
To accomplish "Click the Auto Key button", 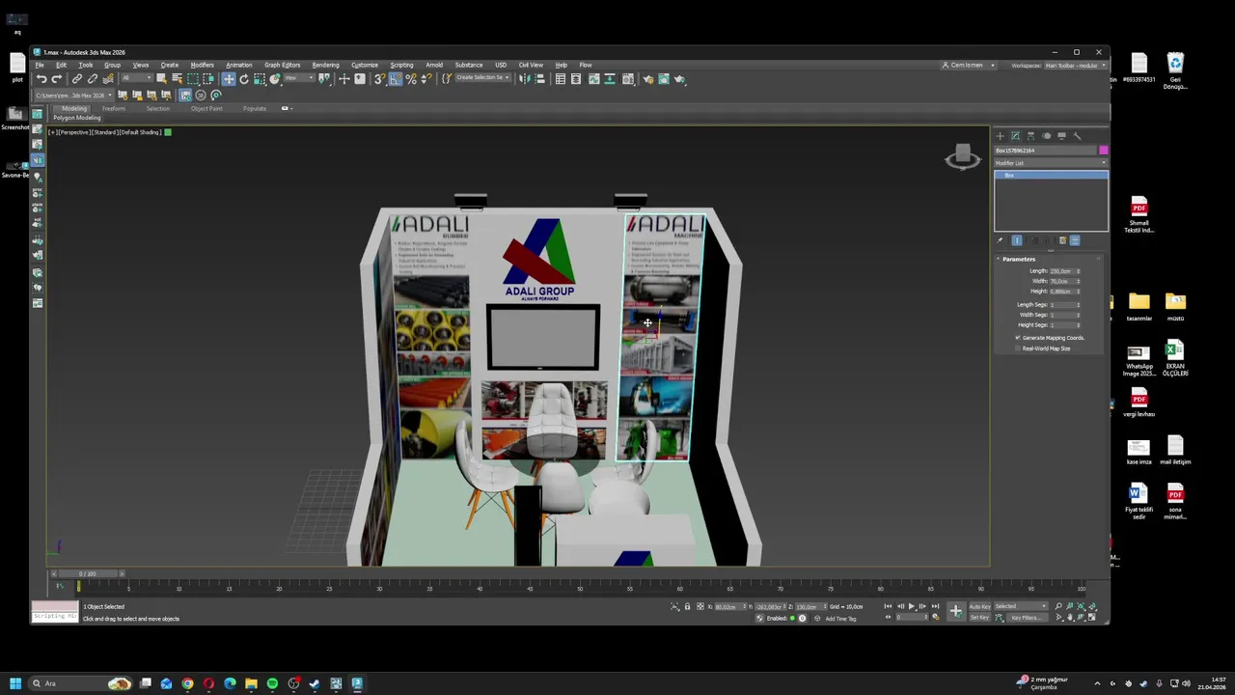I will 979,606.
